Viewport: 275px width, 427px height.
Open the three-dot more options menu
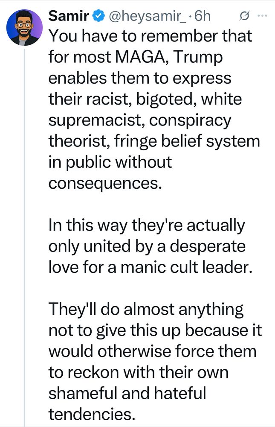pyautogui.click(x=263, y=16)
